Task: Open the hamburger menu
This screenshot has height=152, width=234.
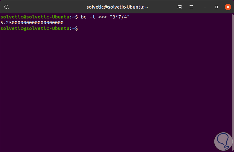Action: click(191, 7)
